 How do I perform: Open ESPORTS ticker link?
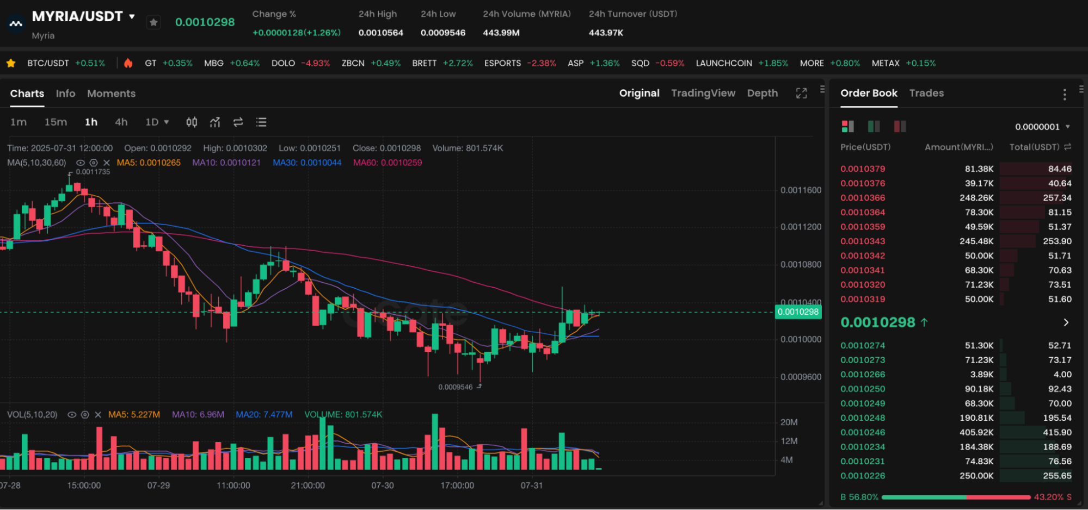(x=520, y=63)
